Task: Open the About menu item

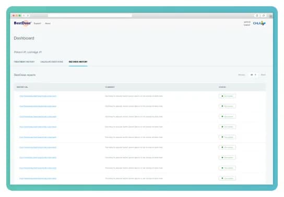Action: pos(48,24)
